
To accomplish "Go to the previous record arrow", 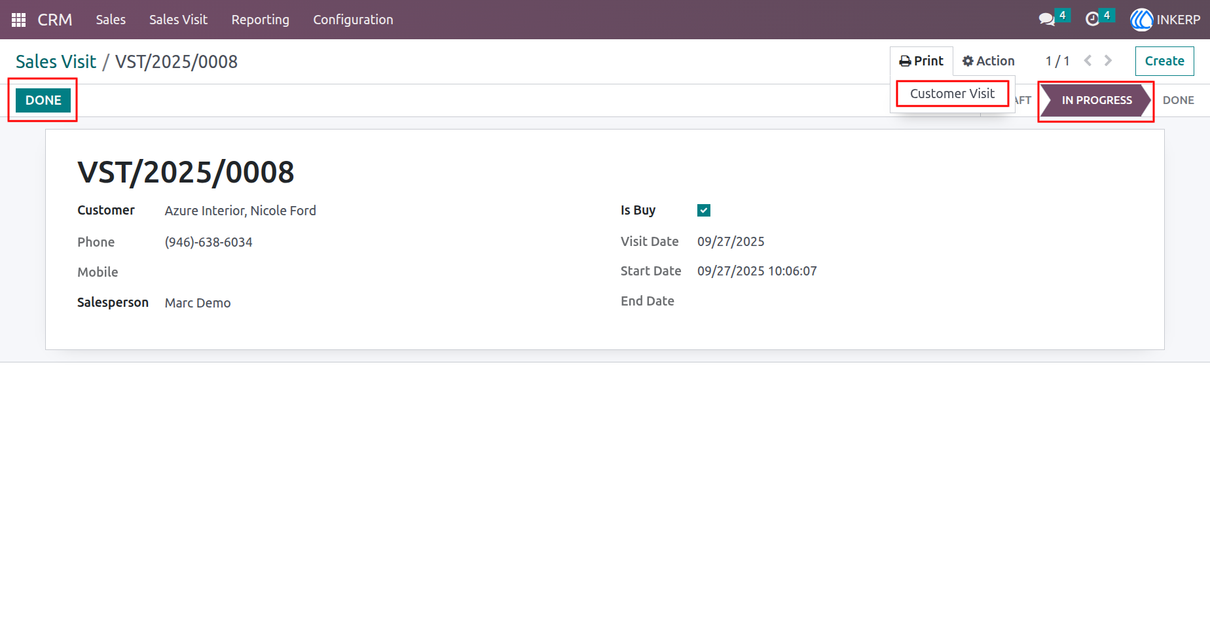I will point(1088,61).
